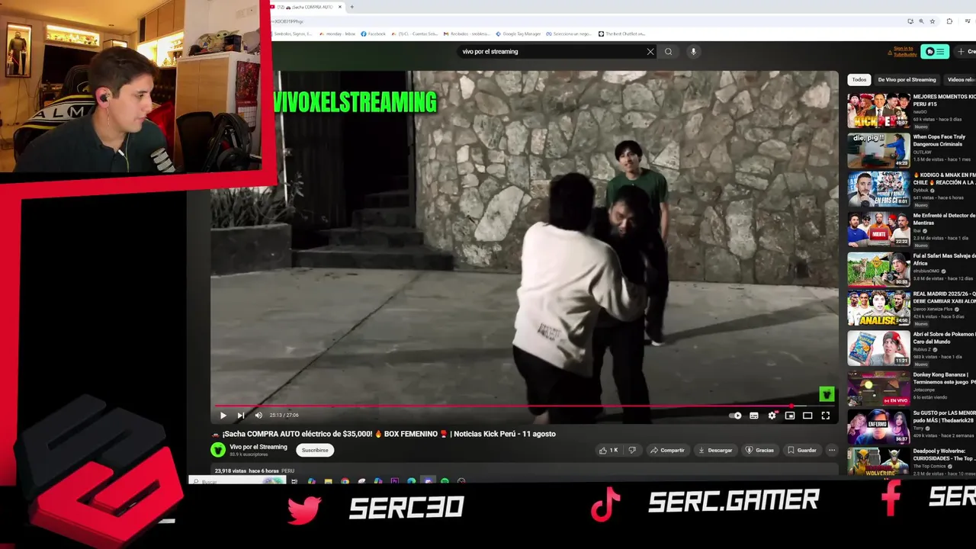
Task: Enter fullscreen mode
Action: coord(825,416)
